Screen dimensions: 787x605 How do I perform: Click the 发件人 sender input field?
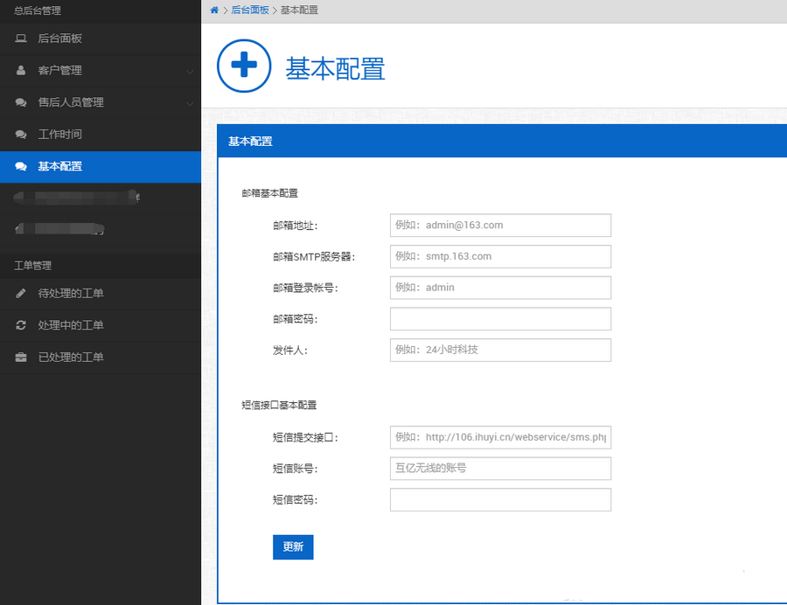click(x=499, y=350)
